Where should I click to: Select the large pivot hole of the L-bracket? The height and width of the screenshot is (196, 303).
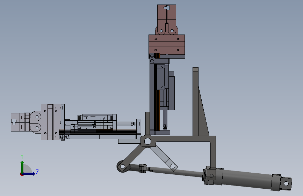147,141
